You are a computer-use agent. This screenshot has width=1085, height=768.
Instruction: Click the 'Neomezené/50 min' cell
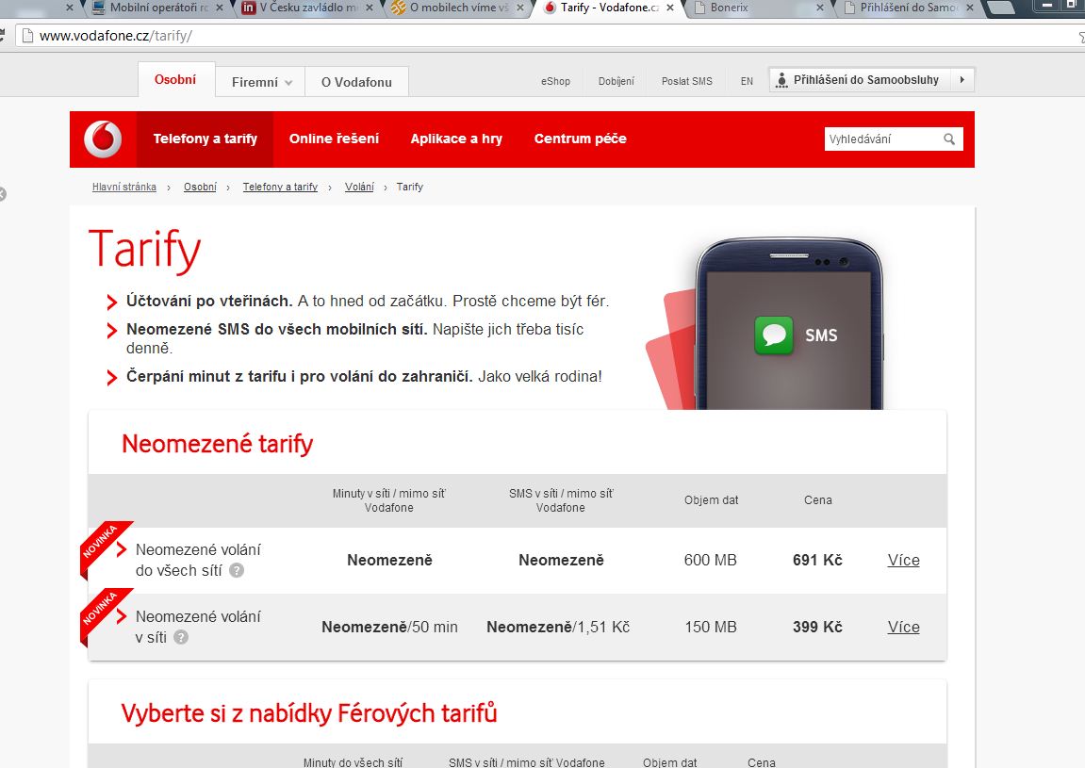389,628
